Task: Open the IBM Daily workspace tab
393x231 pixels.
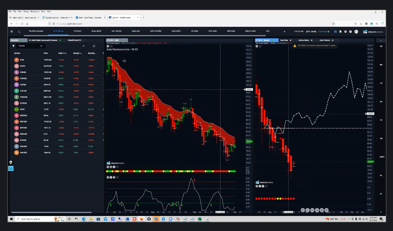Action: click(x=231, y=31)
